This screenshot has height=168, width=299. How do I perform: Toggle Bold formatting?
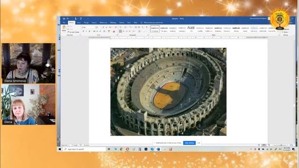83,31
